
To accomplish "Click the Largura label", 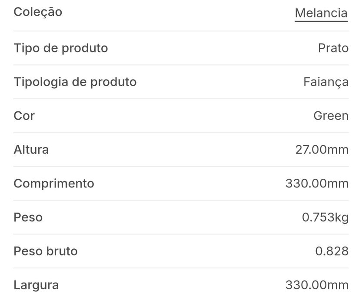I will [36, 285].
